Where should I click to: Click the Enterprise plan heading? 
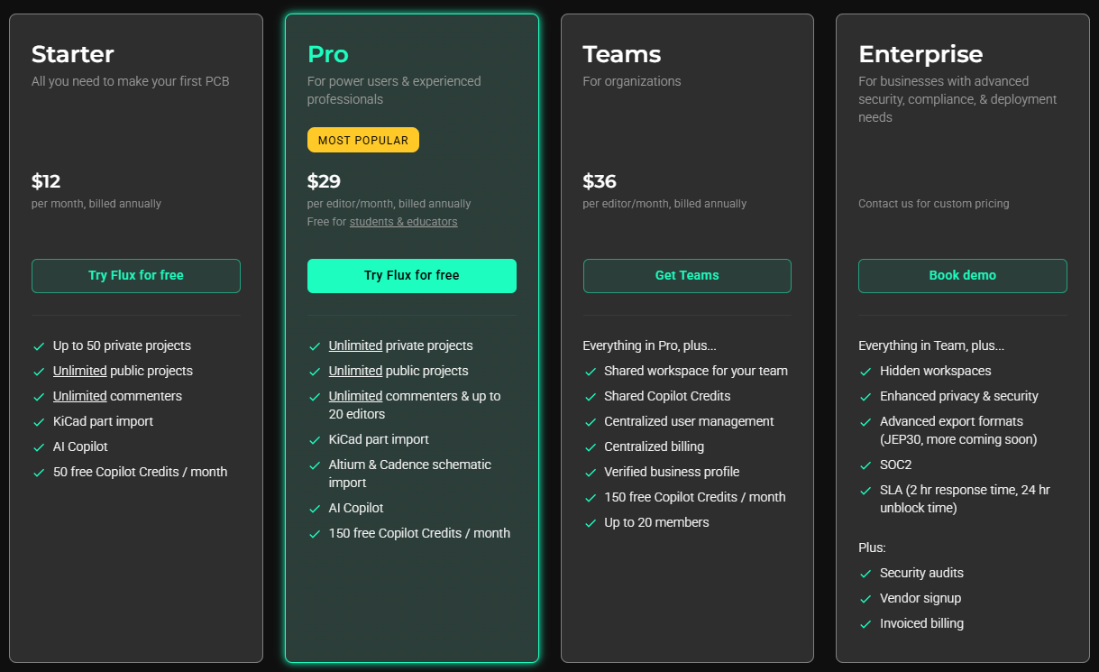tap(920, 54)
